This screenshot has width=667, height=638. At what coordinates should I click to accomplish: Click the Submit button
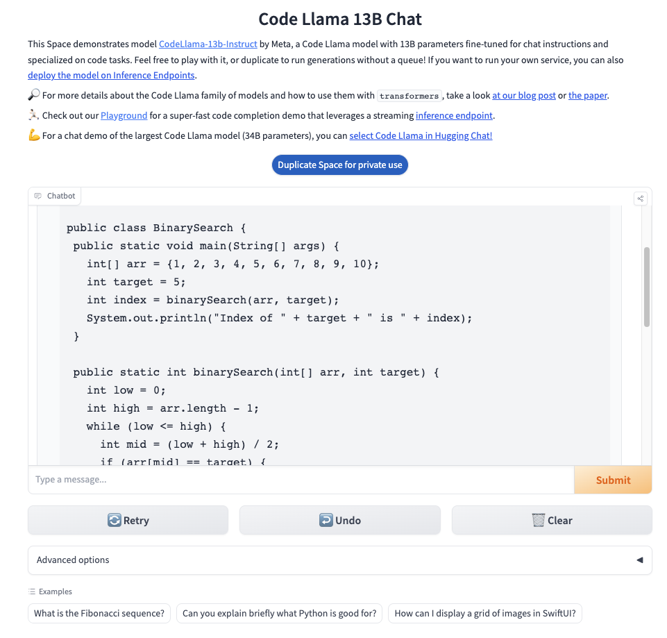coord(613,479)
